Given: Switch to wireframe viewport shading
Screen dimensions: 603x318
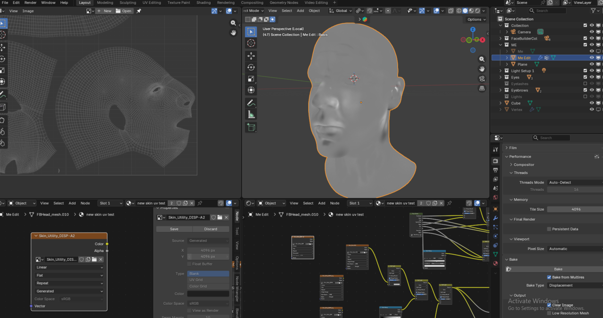Looking at the screenshot, I should click(x=458, y=11).
